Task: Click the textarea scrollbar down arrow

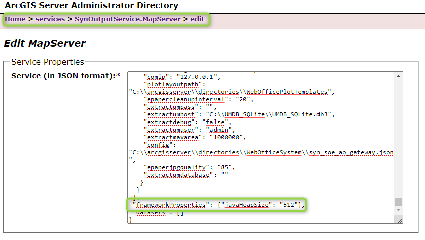Action: [x=399, y=213]
